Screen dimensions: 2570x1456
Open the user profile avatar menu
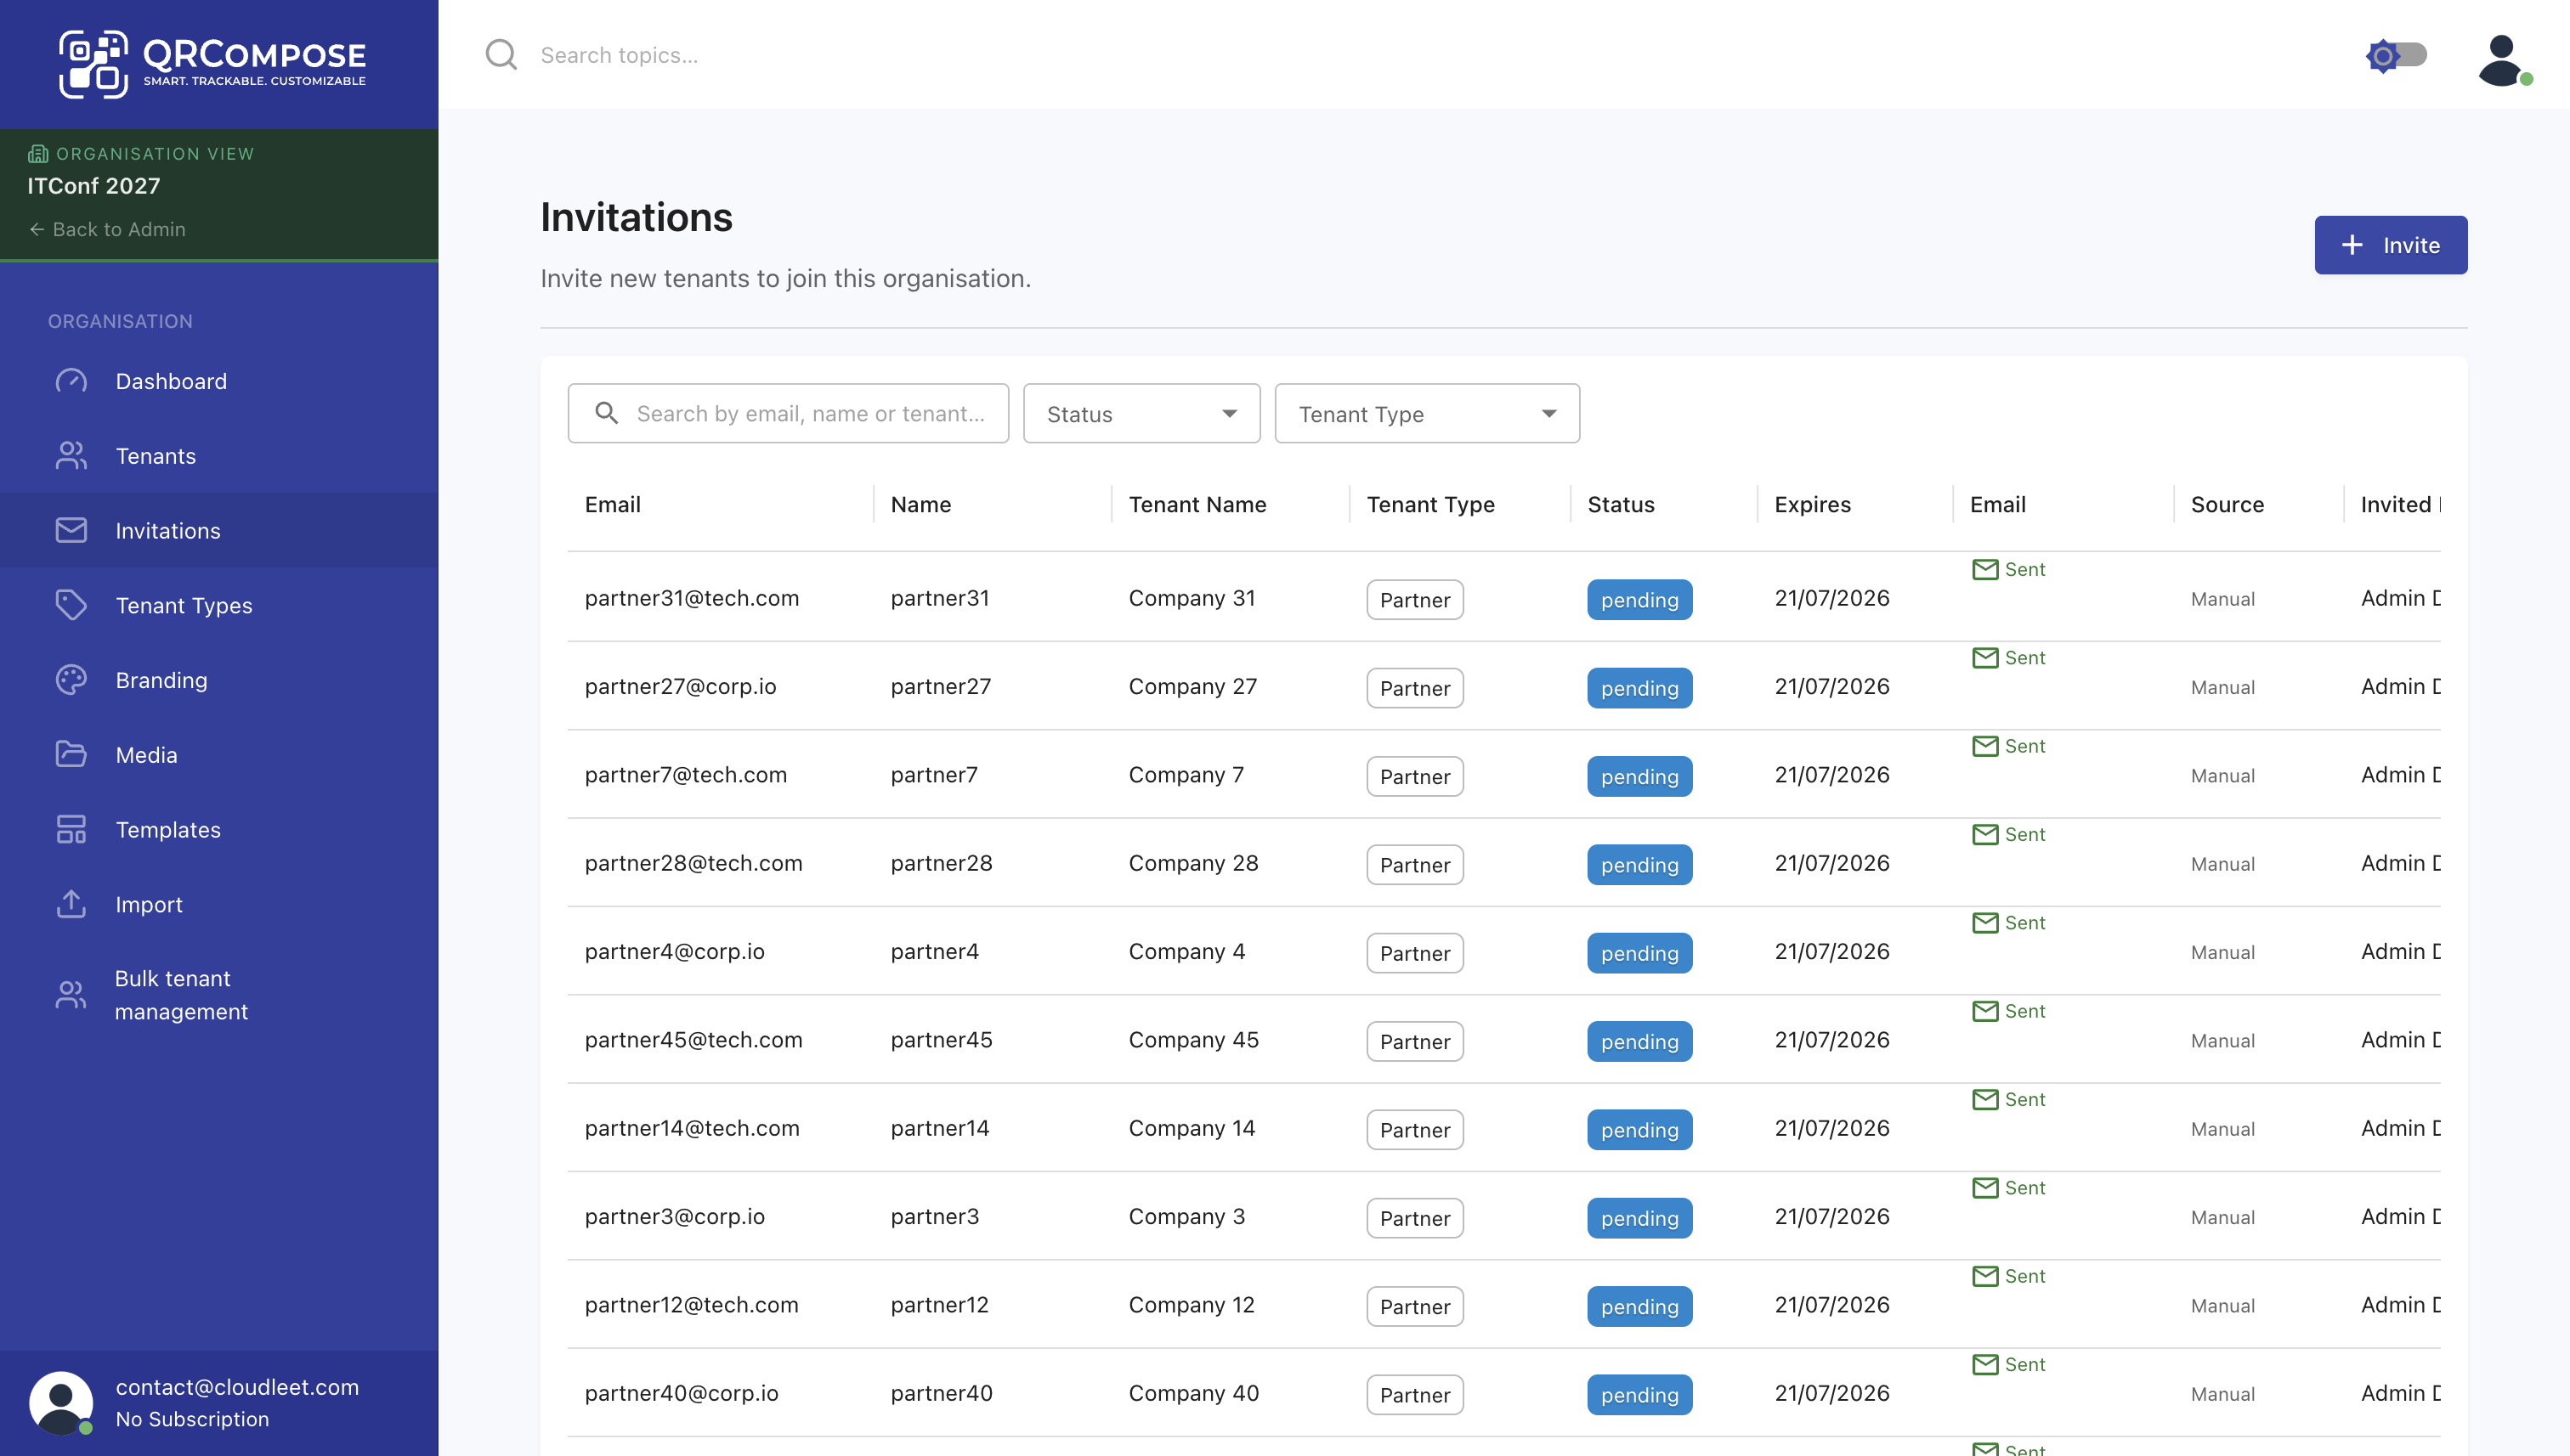point(2504,60)
